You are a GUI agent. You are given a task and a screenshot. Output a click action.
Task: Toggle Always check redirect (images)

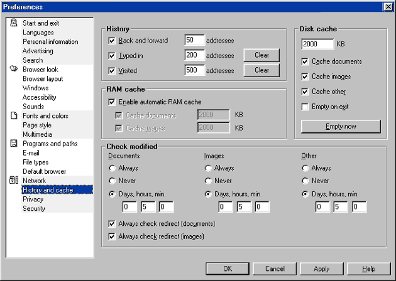point(112,236)
